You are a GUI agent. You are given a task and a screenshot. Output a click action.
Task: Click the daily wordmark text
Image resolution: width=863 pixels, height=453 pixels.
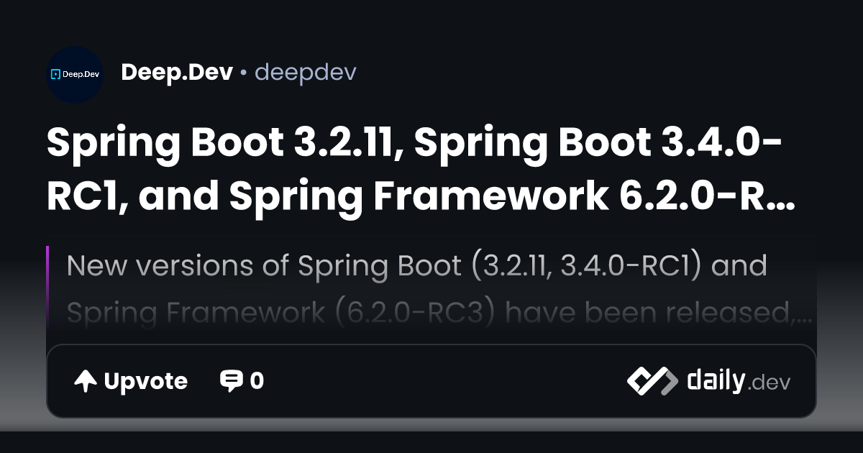(715, 381)
